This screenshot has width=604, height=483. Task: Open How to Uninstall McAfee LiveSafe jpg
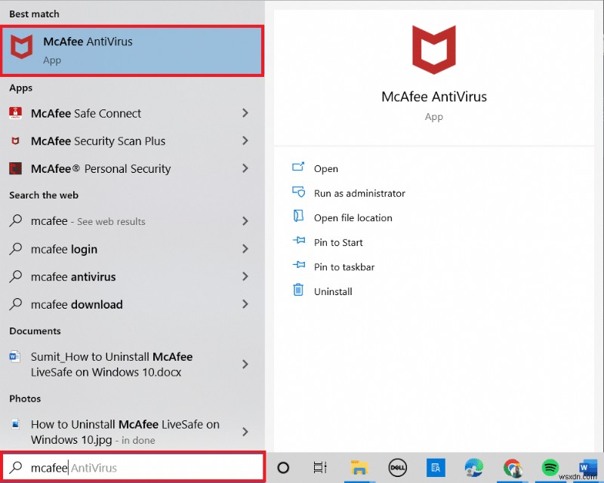click(132, 432)
